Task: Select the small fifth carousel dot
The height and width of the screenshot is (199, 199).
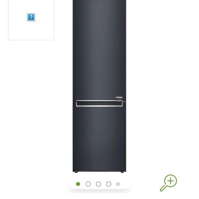Action: 118,184
